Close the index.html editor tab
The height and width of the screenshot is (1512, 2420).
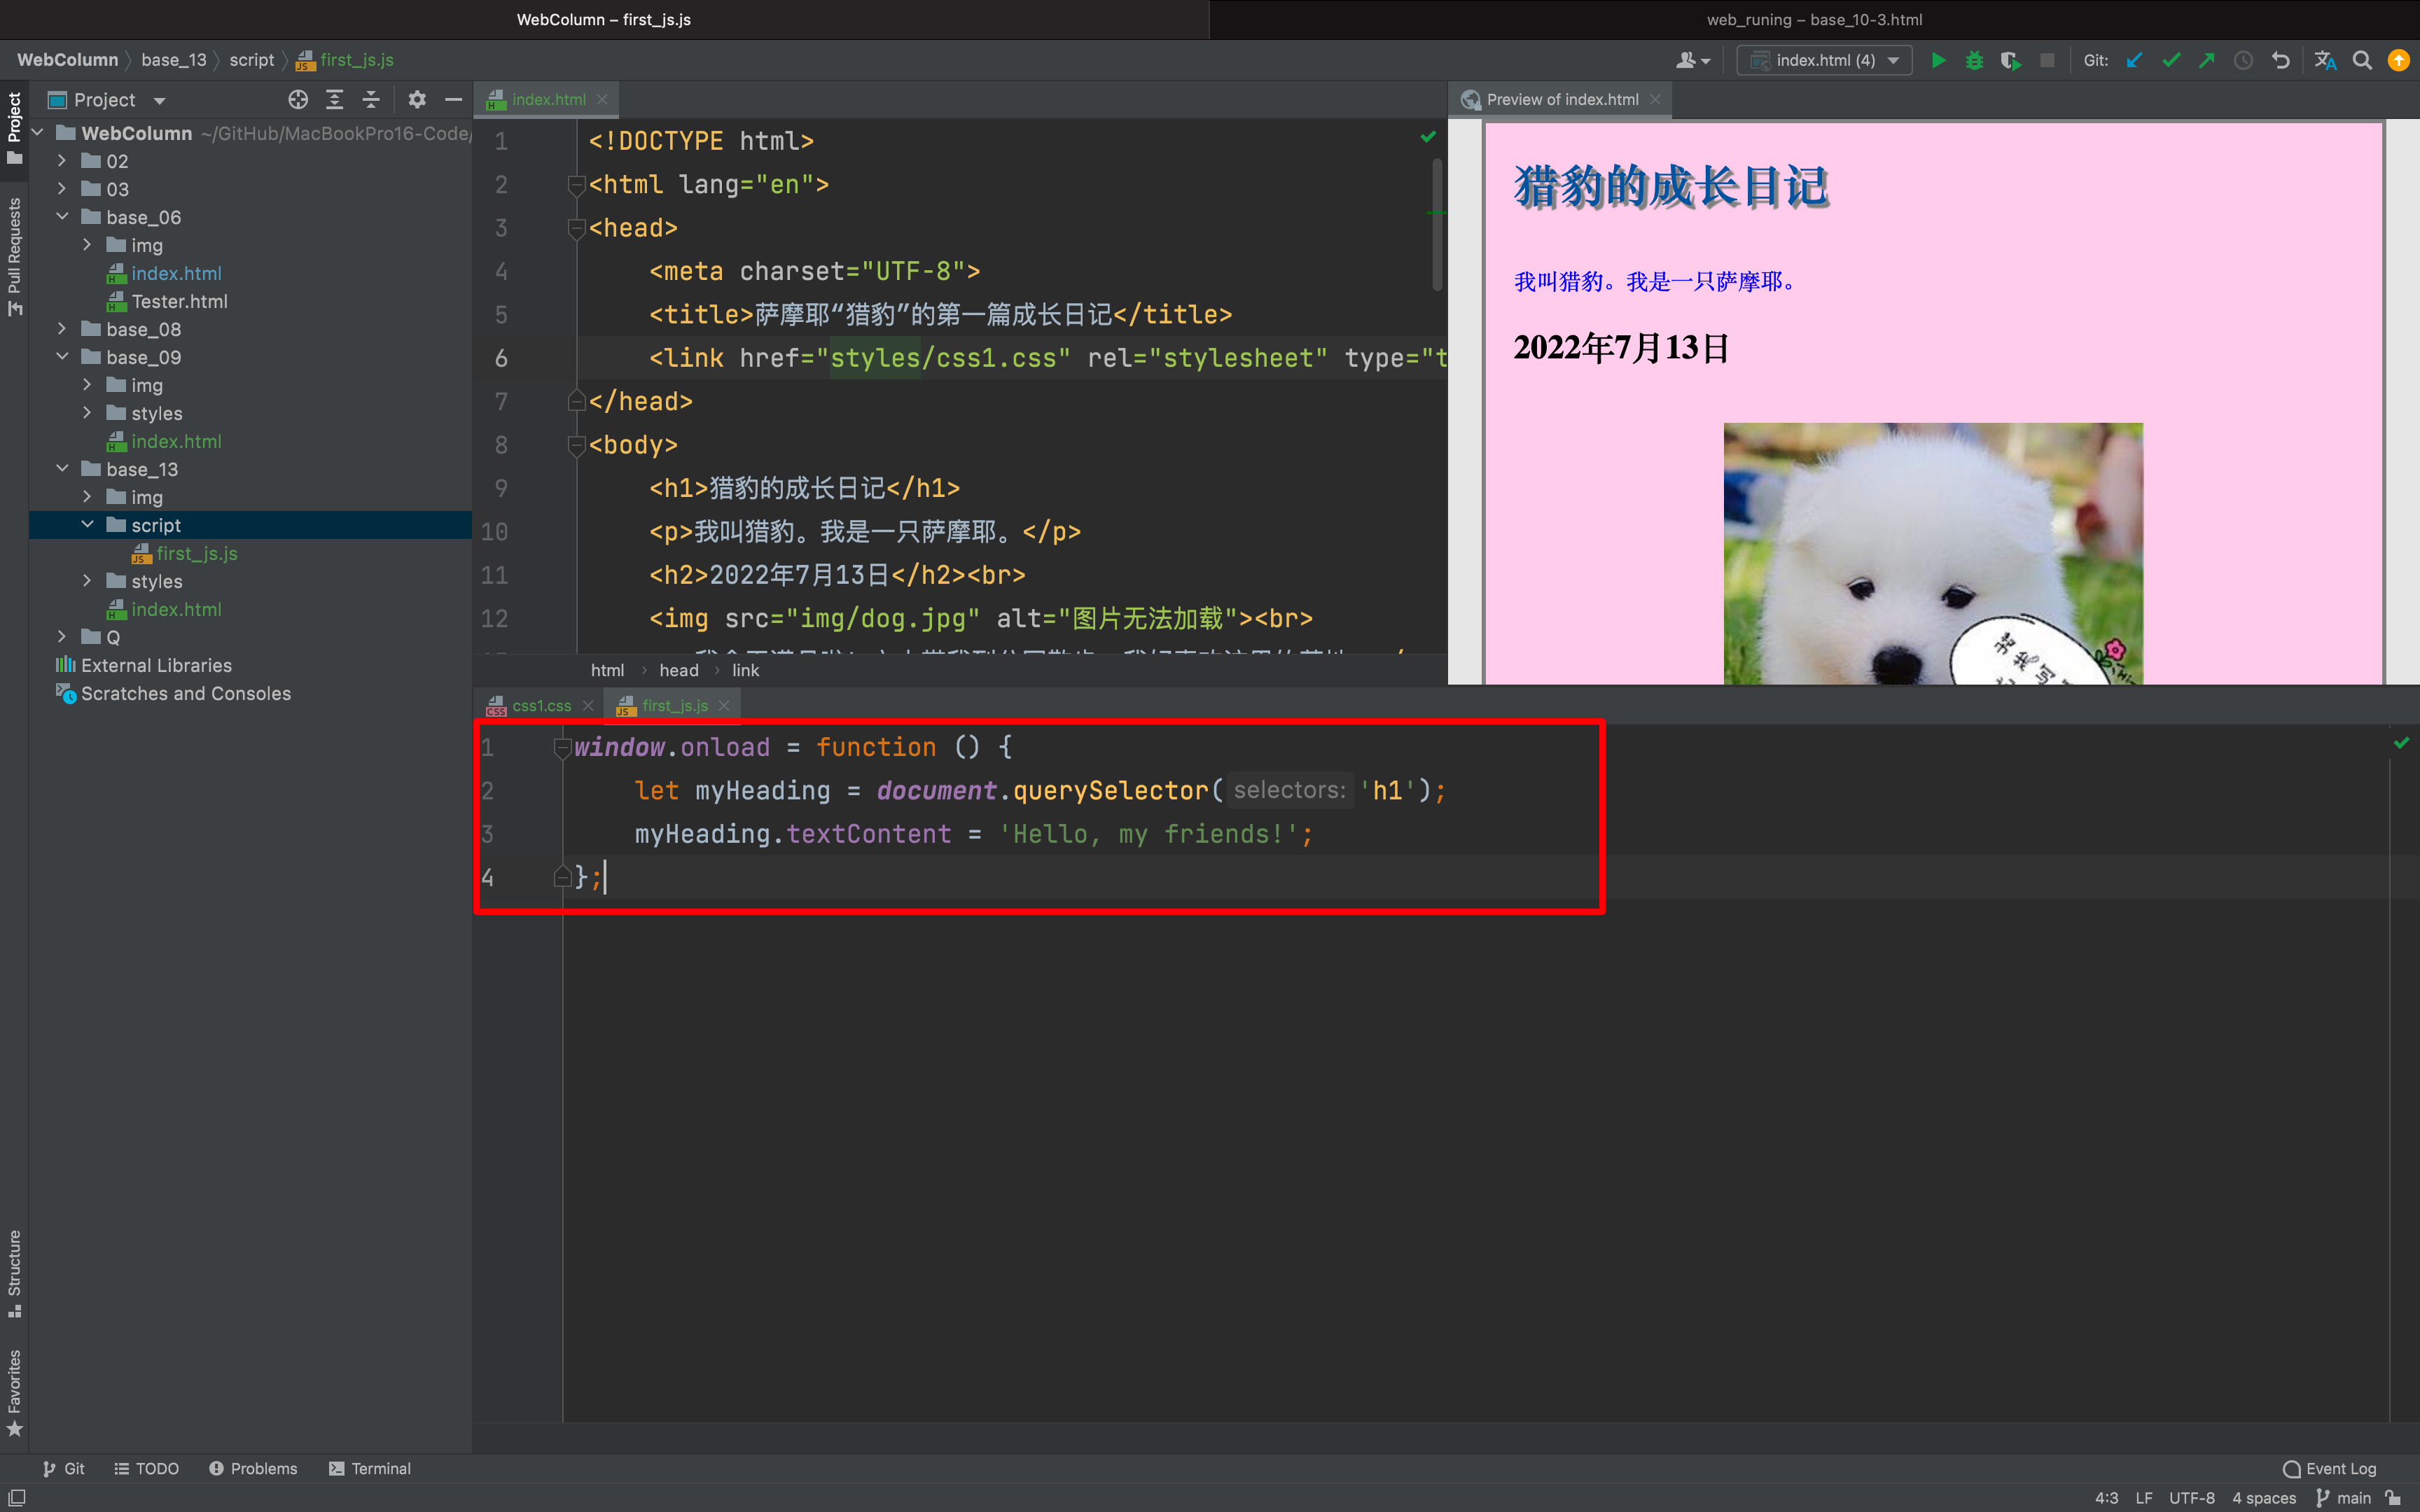(x=602, y=99)
